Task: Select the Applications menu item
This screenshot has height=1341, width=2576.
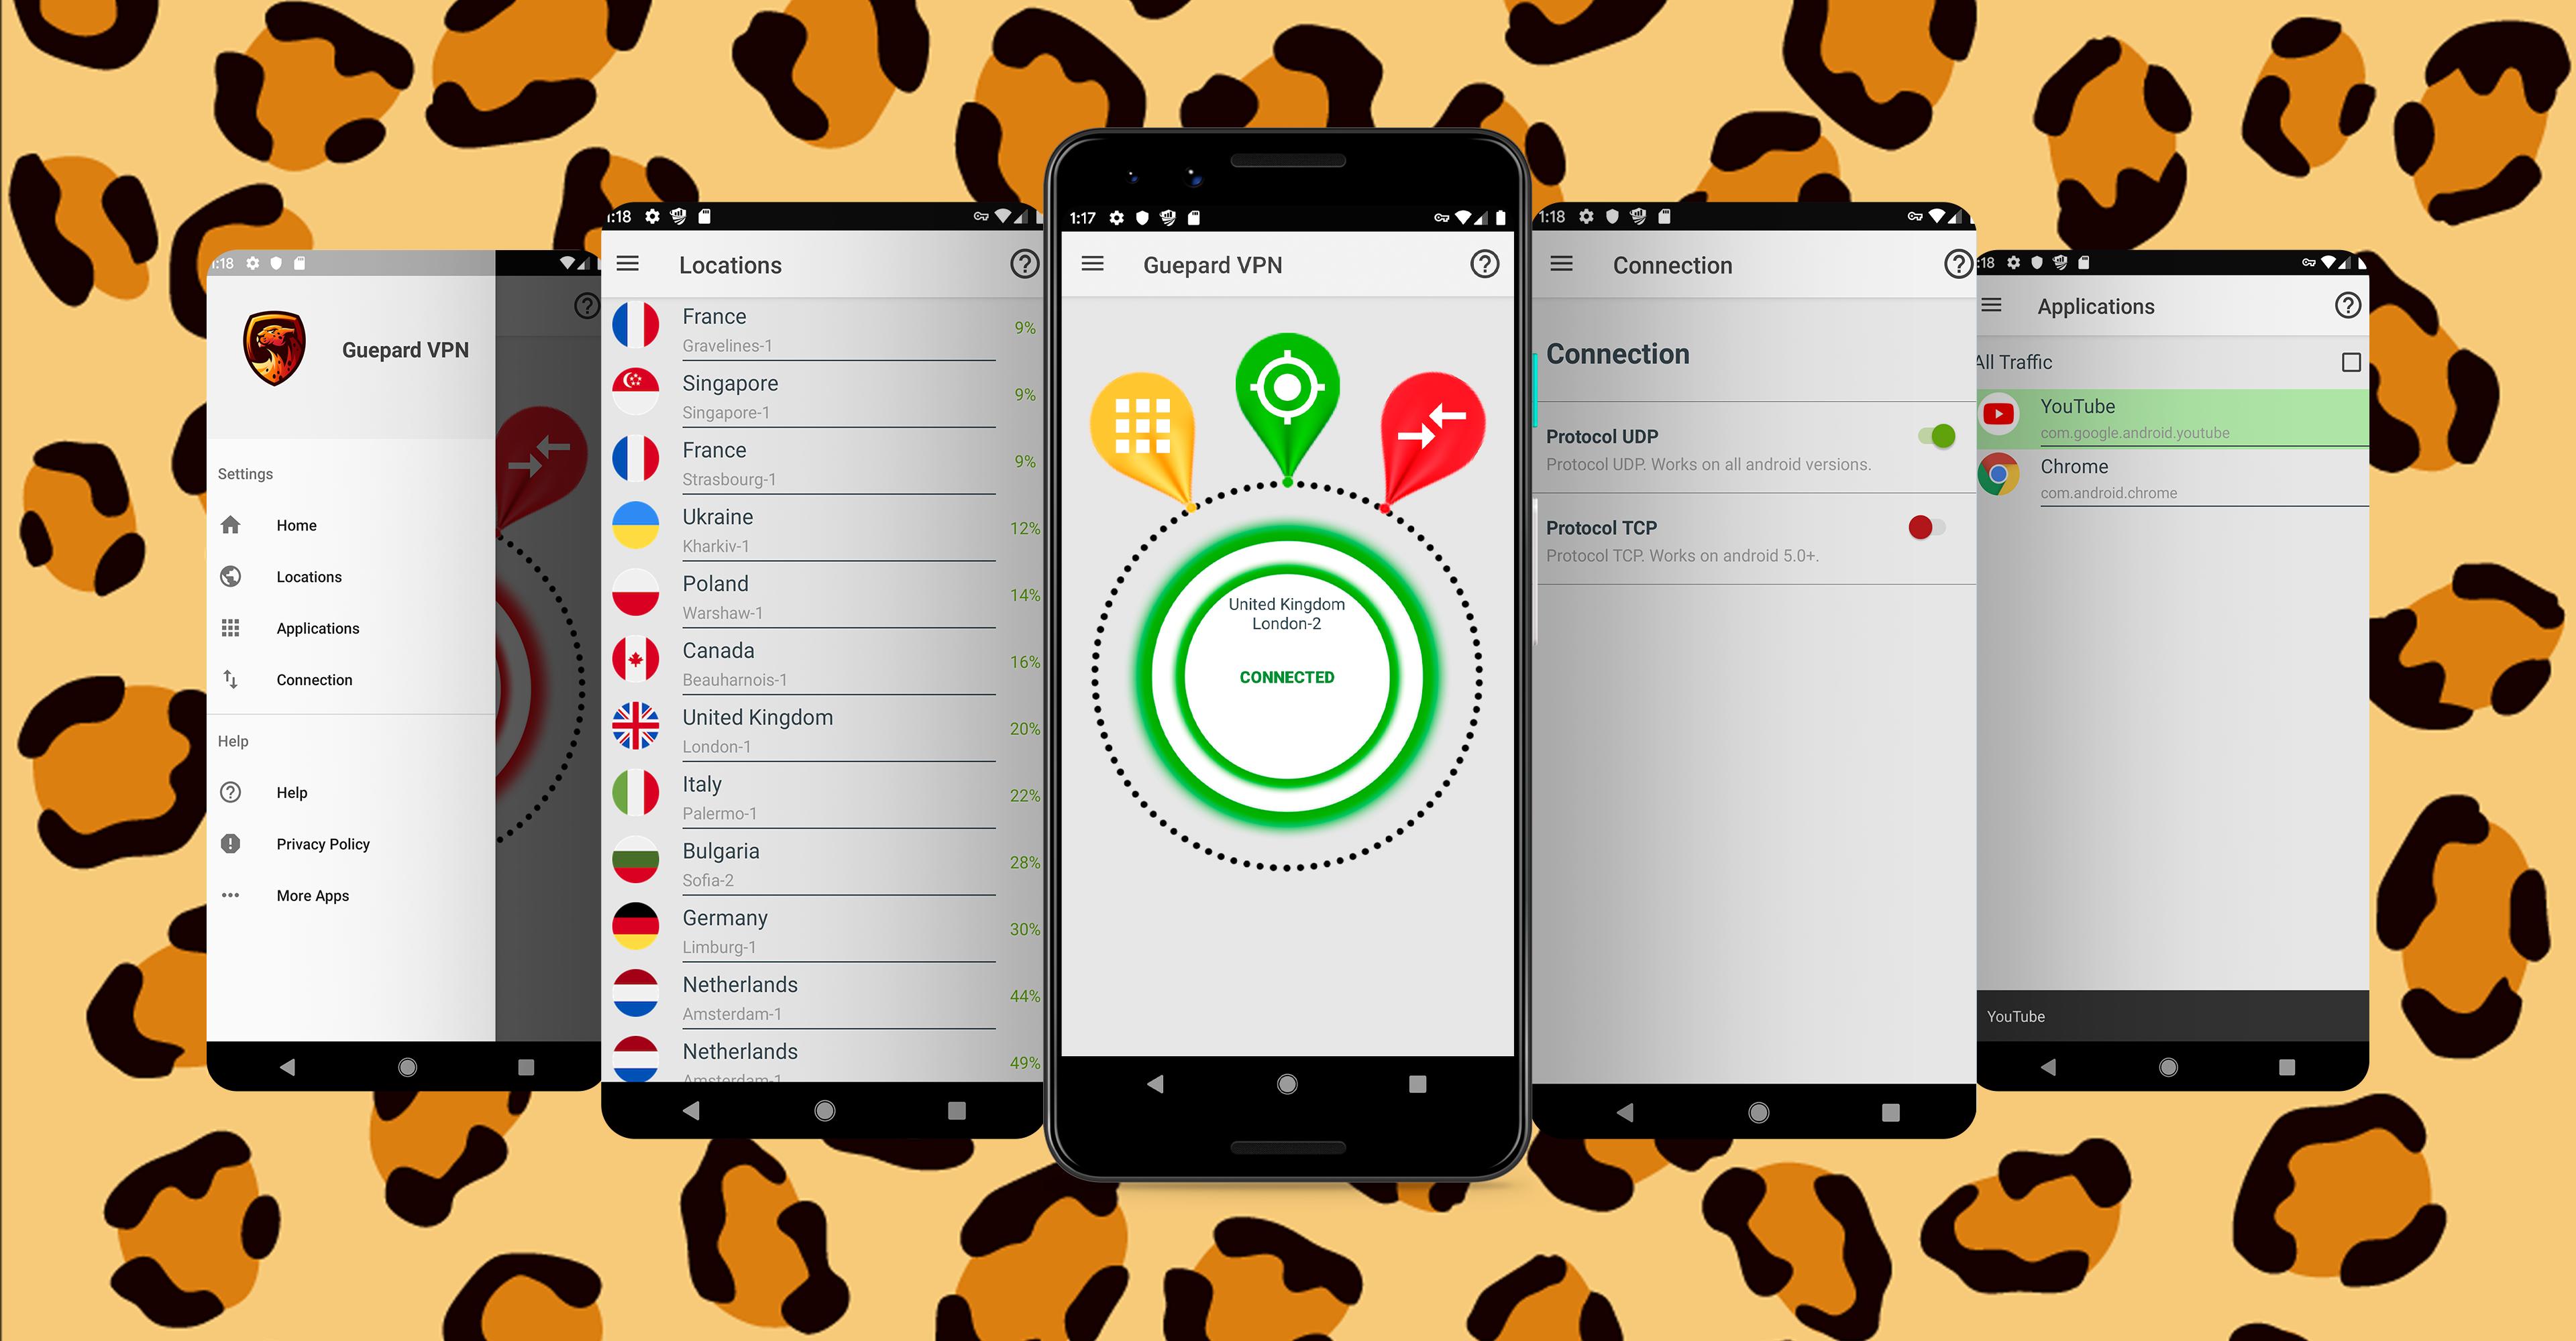Action: 315,628
